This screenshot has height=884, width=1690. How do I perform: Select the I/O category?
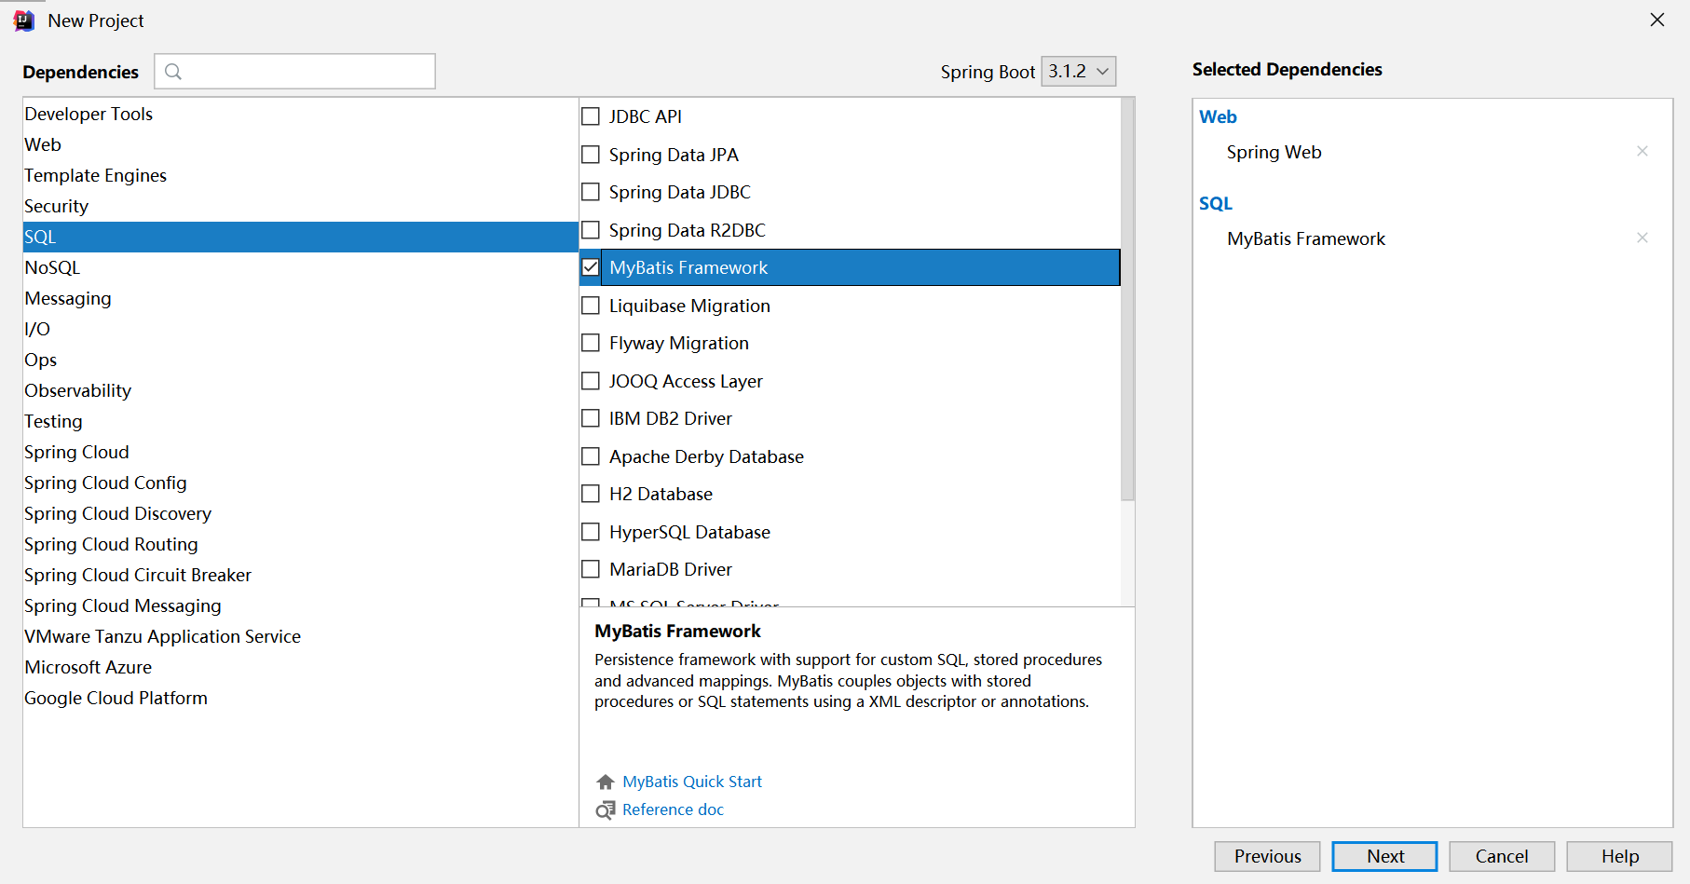tap(300, 329)
